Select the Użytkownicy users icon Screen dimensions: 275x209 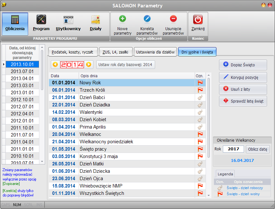tap(68, 20)
